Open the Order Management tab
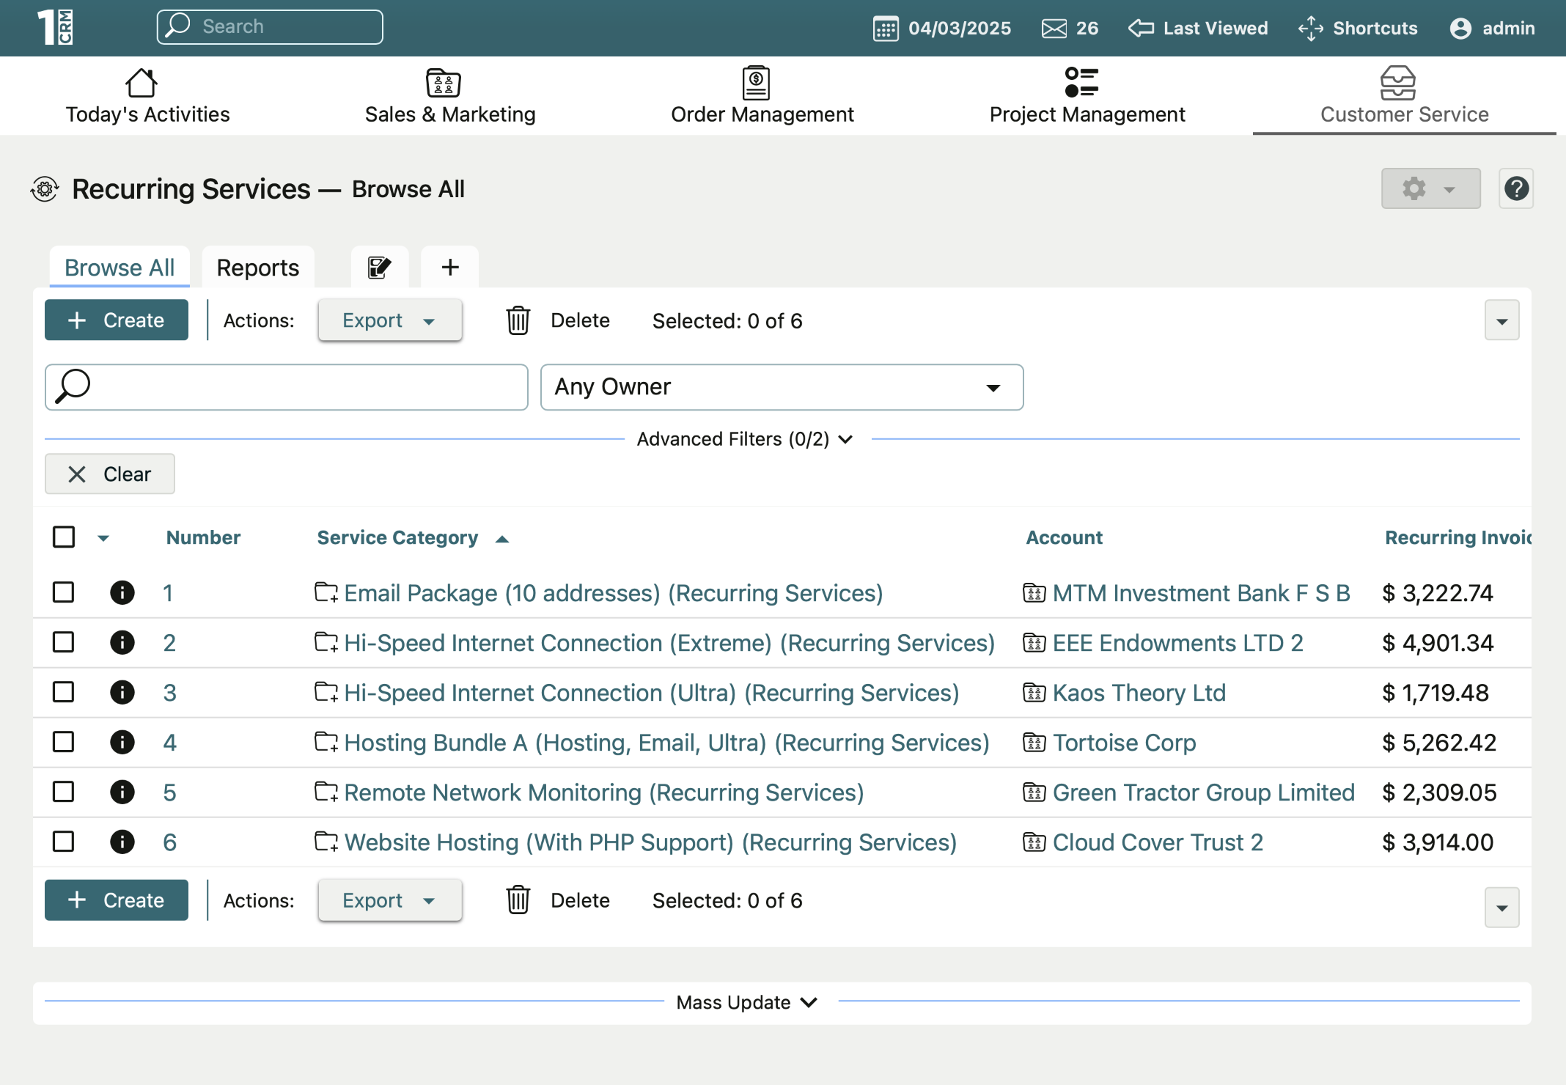1566x1085 pixels. pos(762,96)
